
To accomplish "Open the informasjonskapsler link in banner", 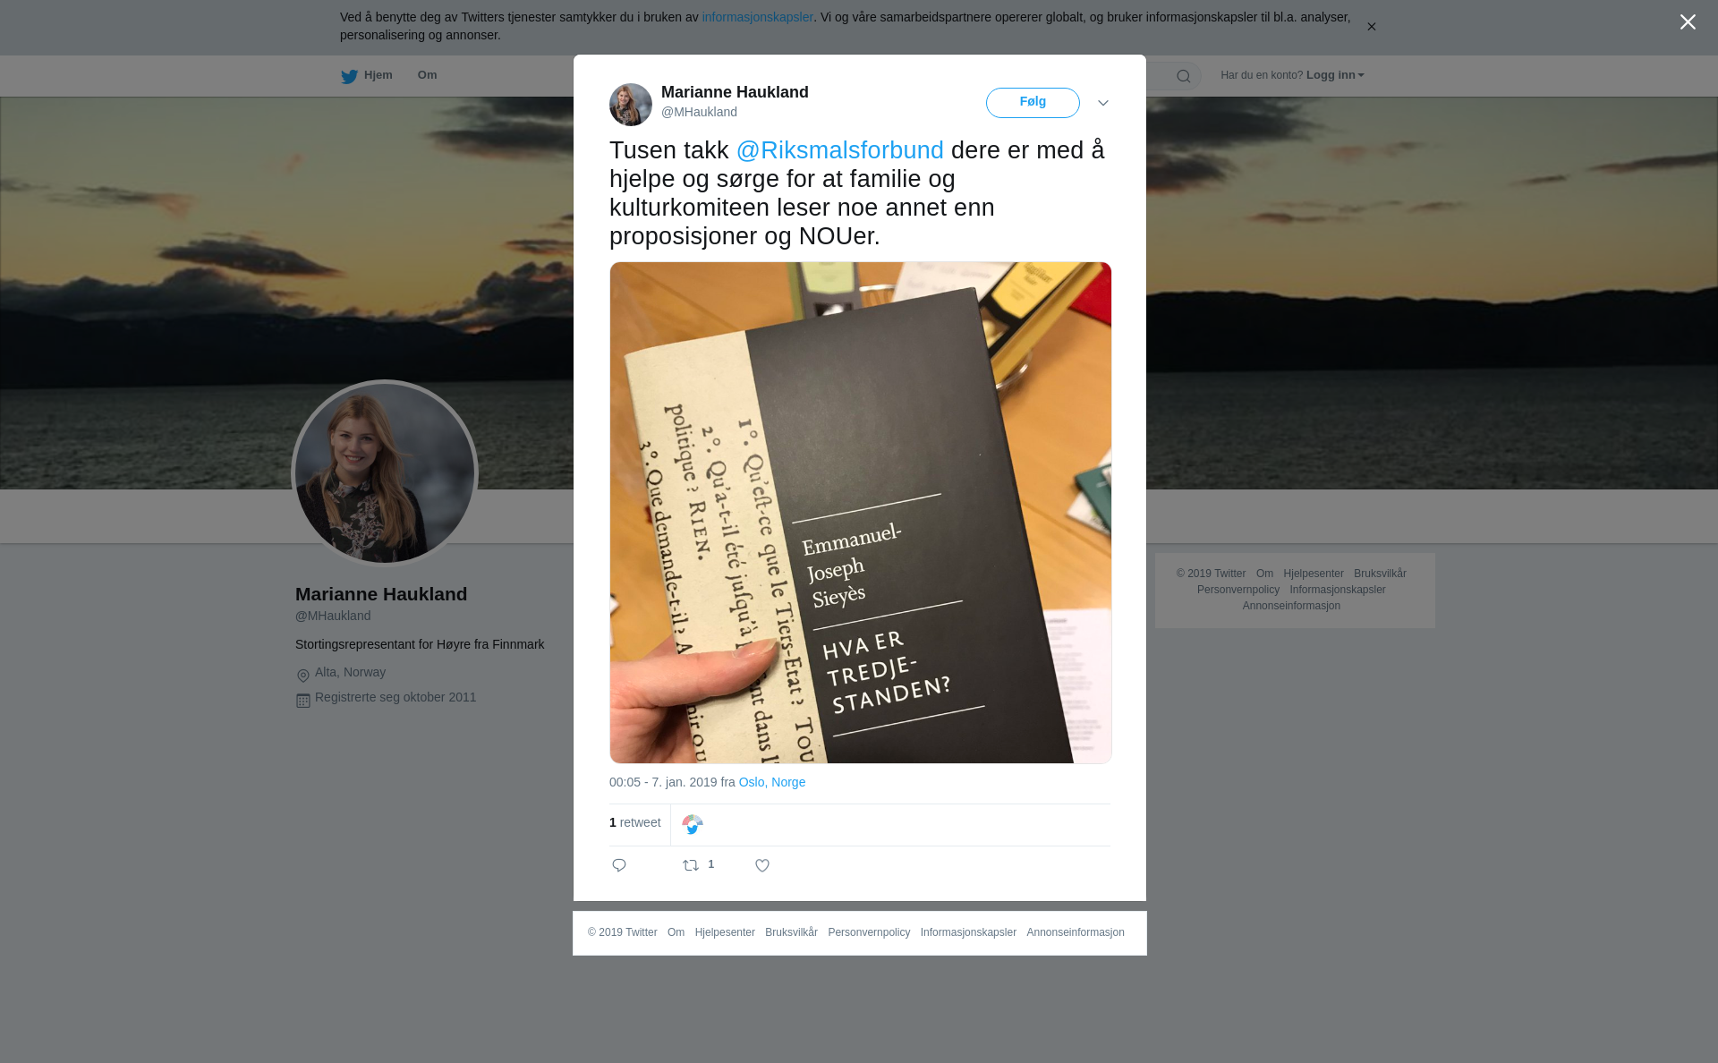I will (x=757, y=17).
